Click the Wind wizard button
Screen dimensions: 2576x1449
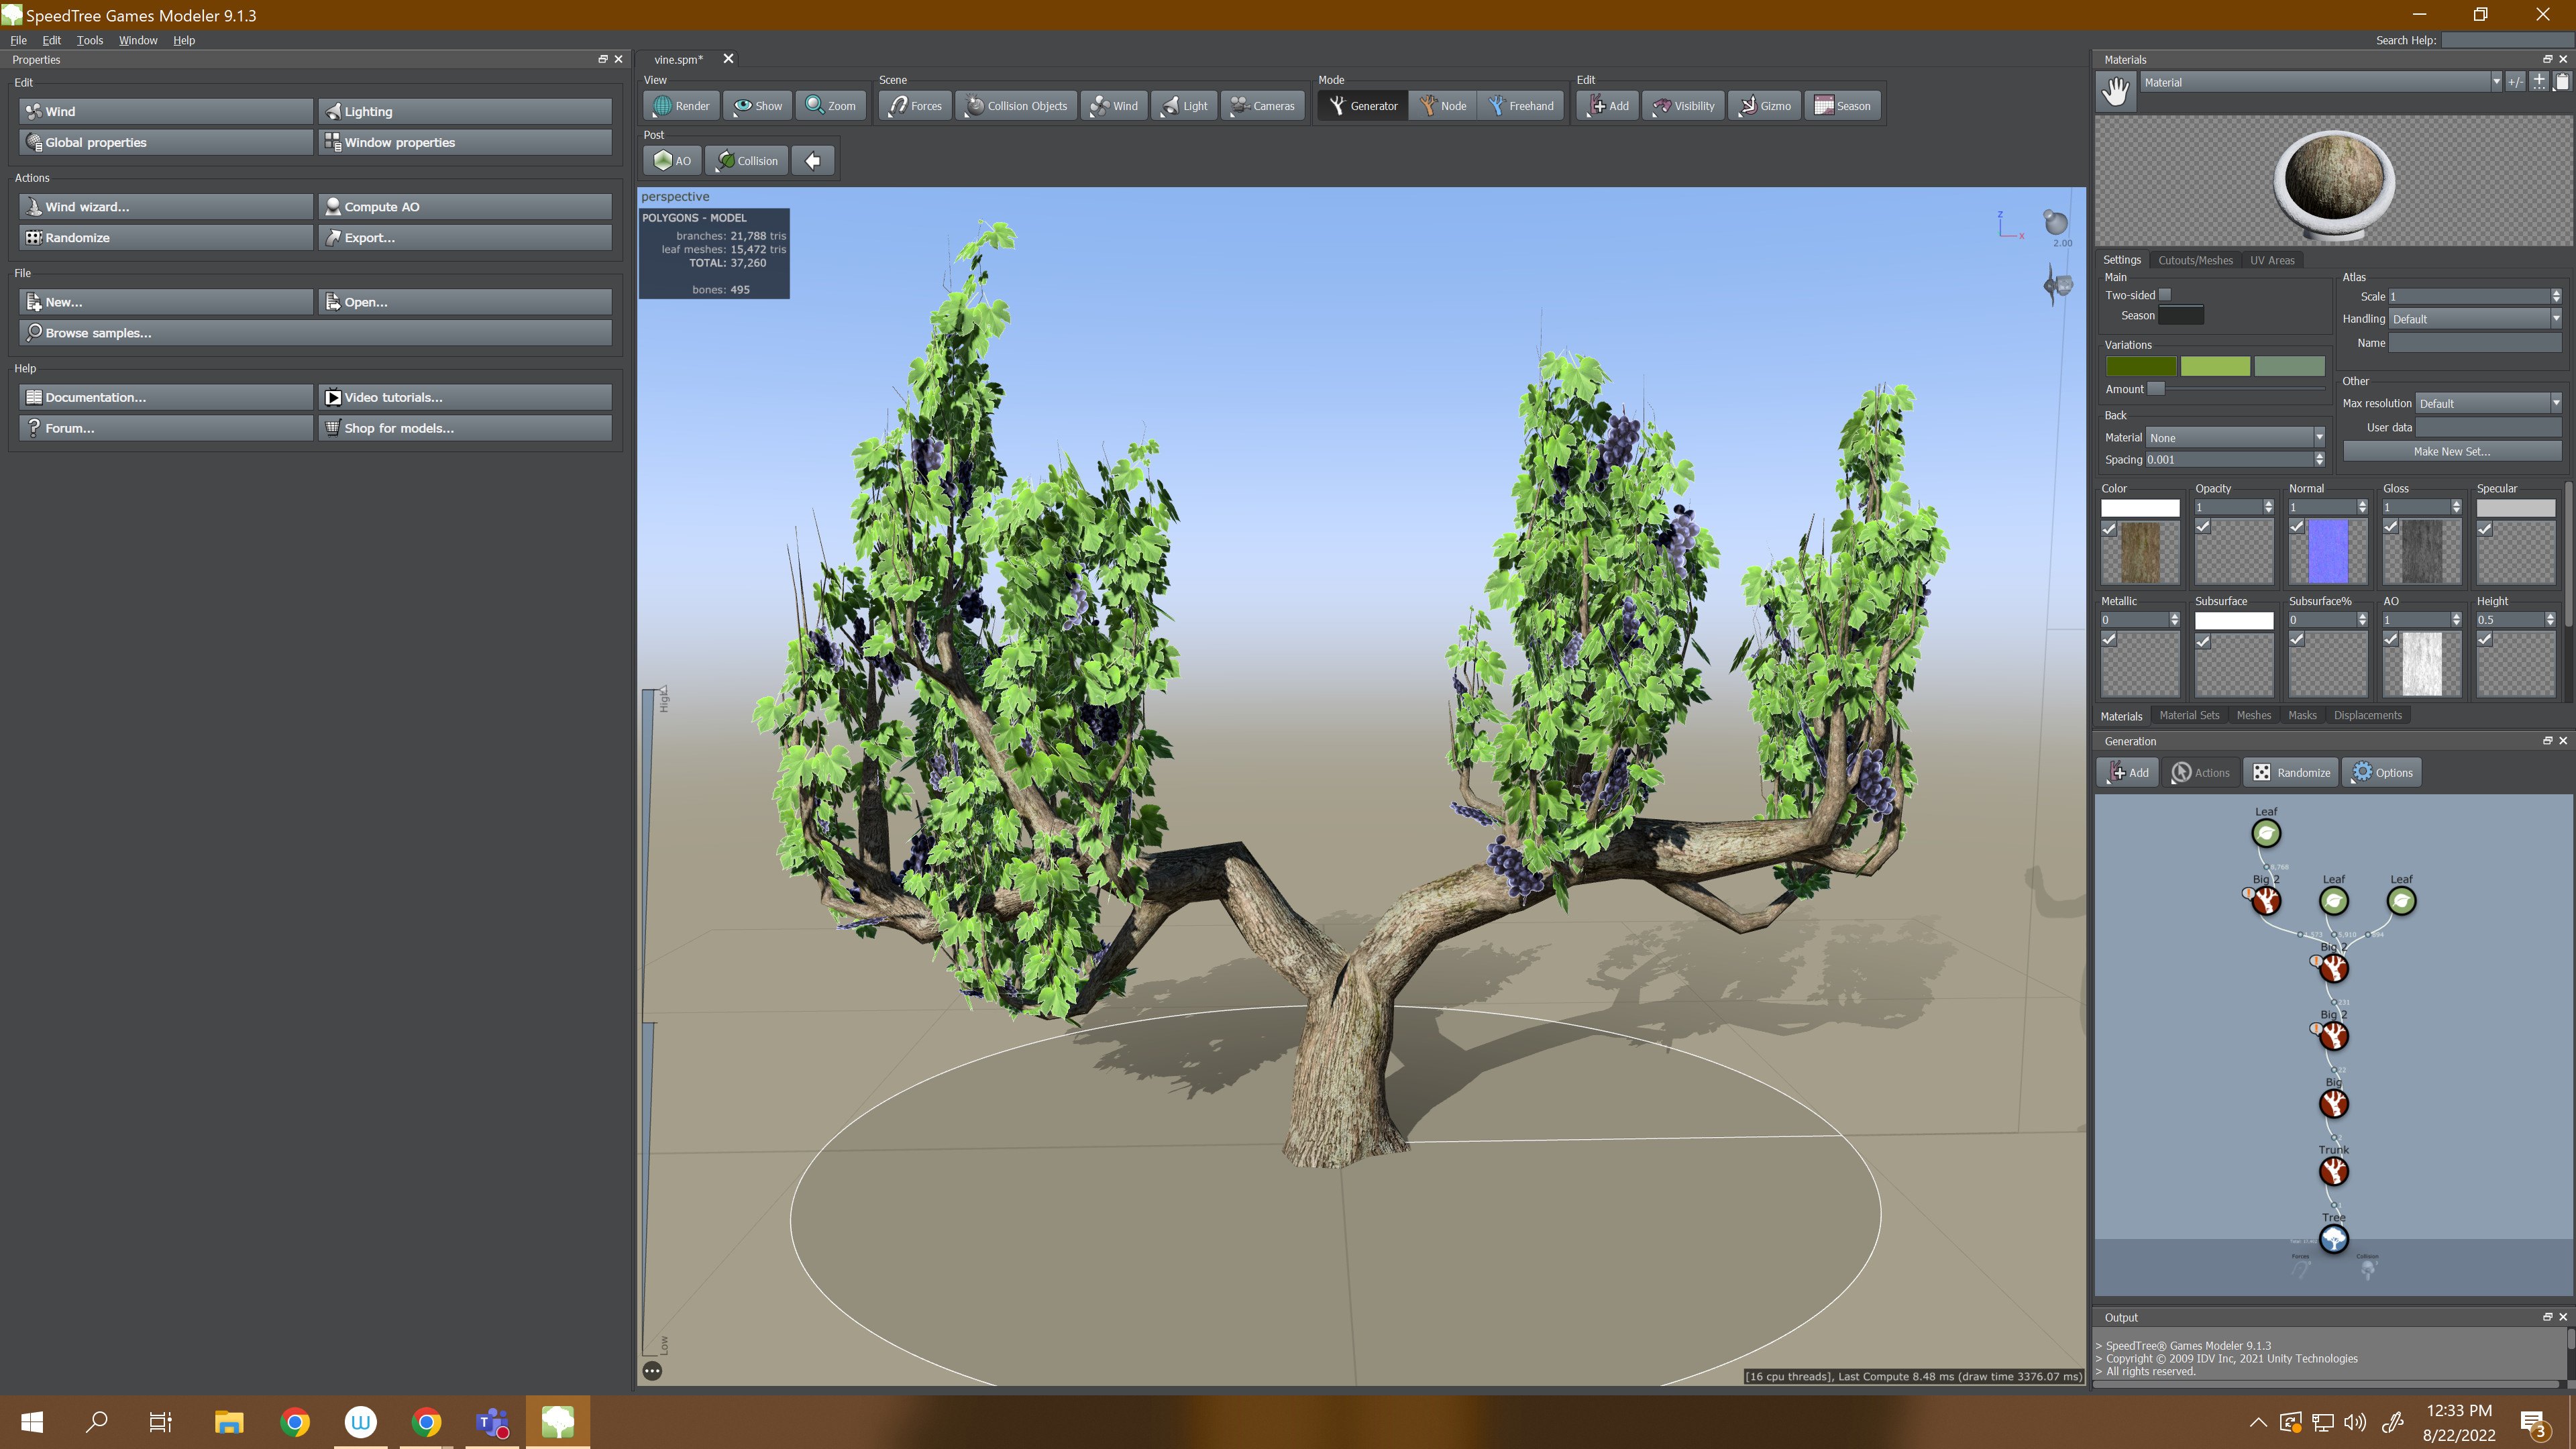[x=166, y=207]
